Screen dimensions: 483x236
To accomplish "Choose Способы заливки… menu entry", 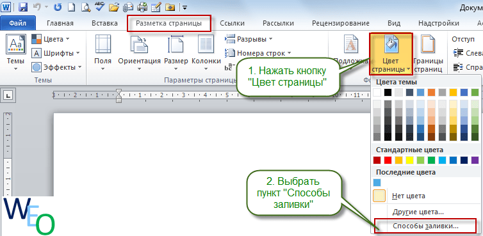I will point(425,226).
